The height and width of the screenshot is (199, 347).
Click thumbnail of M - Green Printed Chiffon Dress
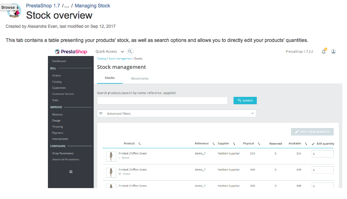pos(111,173)
